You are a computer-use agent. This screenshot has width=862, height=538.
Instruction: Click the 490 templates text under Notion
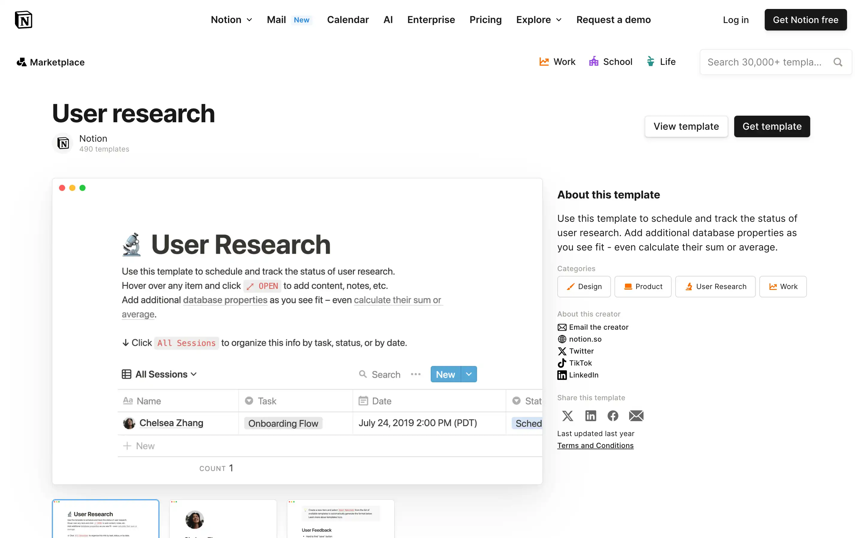104,149
